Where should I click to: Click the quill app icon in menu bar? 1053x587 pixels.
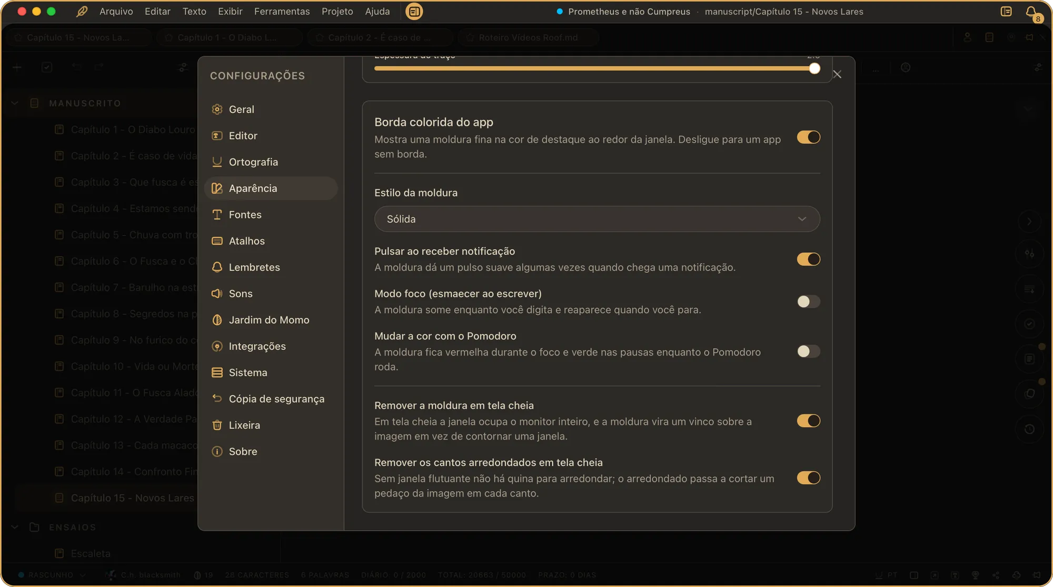click(x=82, y=11)
